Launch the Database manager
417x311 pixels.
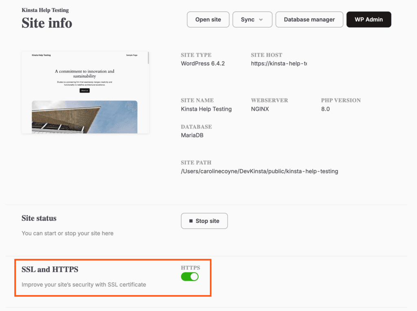click(x=309, y=19)
